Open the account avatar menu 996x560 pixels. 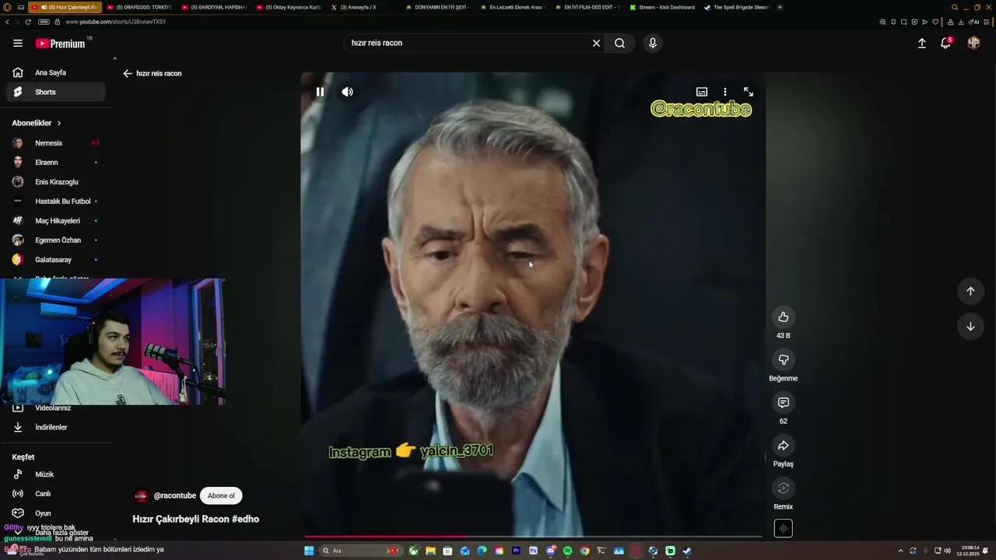(973, 44)
